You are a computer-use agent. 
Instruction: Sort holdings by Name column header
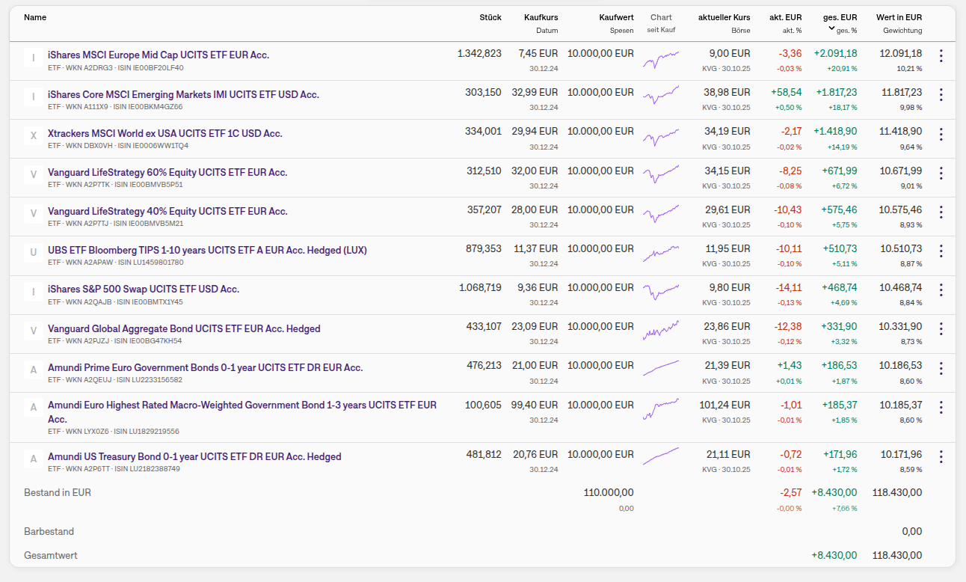click(x=35, y=17)
